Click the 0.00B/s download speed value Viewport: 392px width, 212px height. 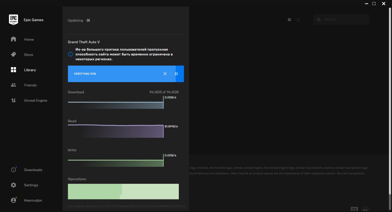171,97
